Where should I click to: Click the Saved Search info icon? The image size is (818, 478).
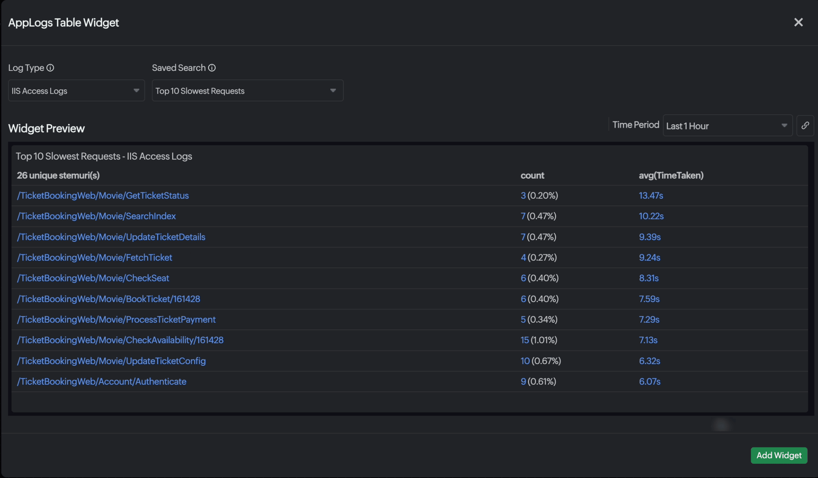click(x=212, y=68)
